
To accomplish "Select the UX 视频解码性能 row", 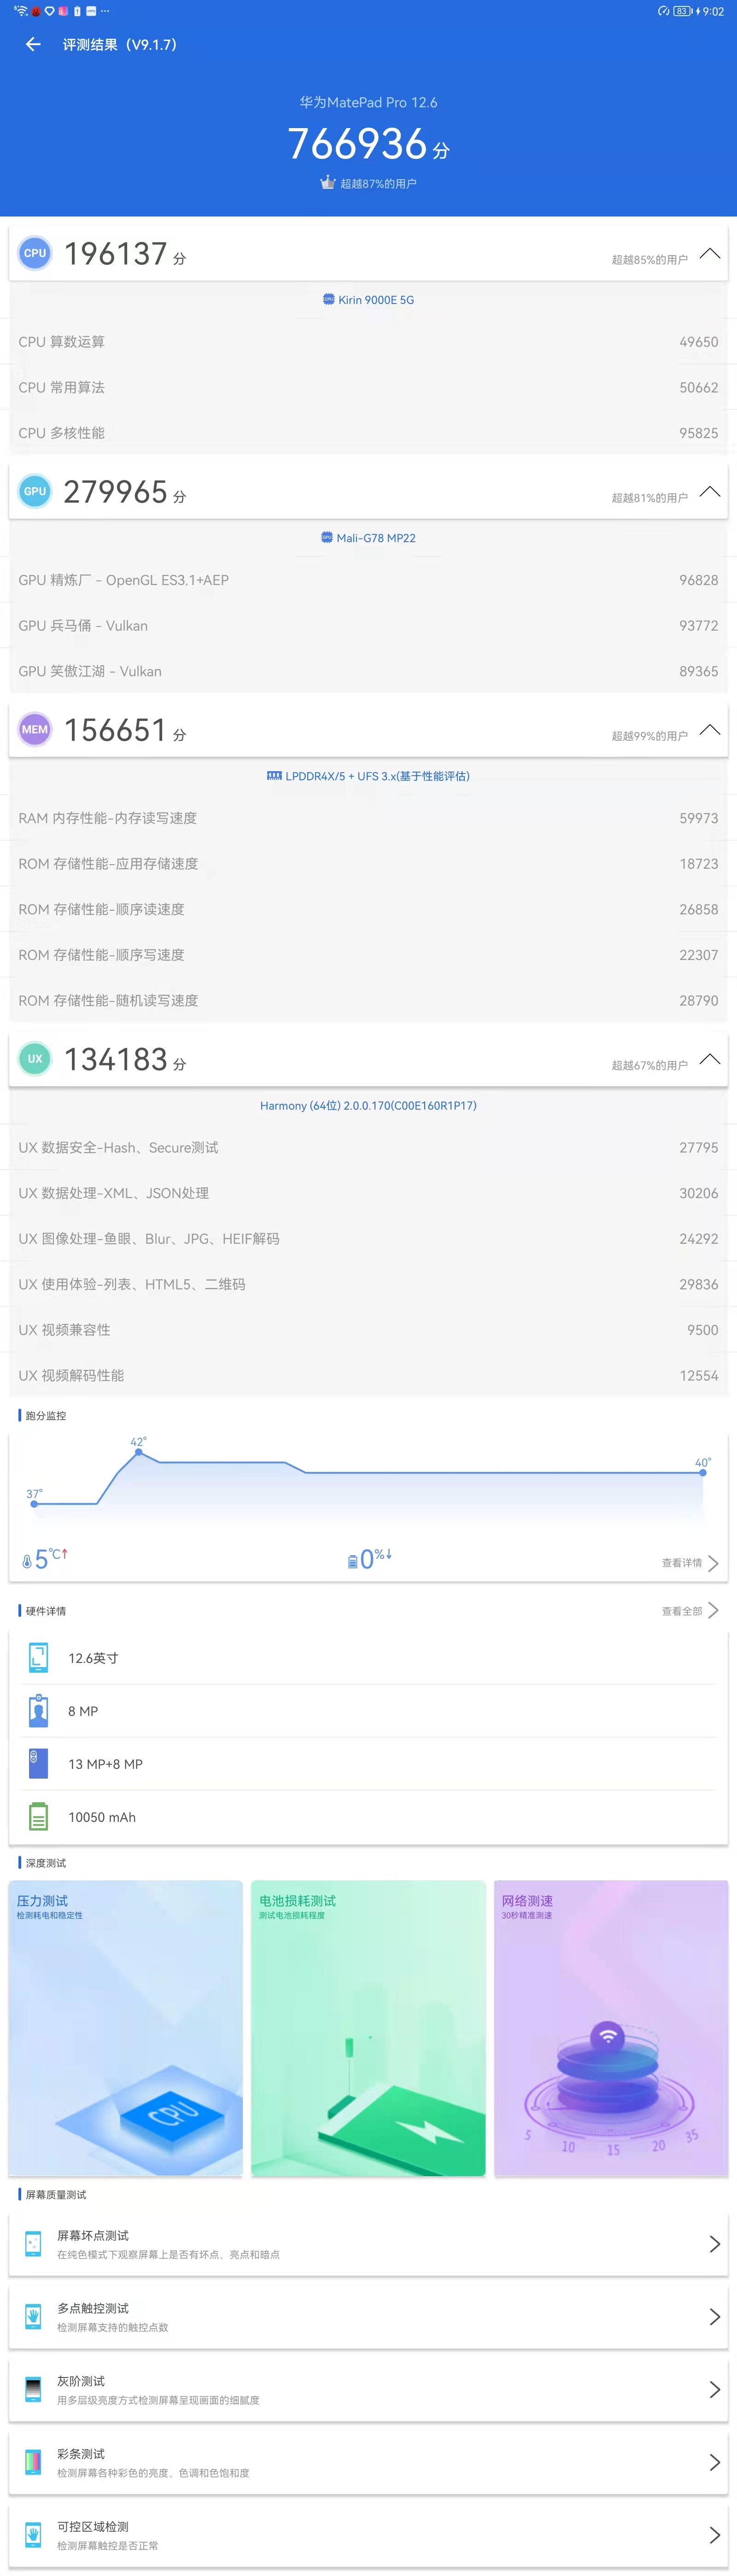I will tap(368, 1375).
